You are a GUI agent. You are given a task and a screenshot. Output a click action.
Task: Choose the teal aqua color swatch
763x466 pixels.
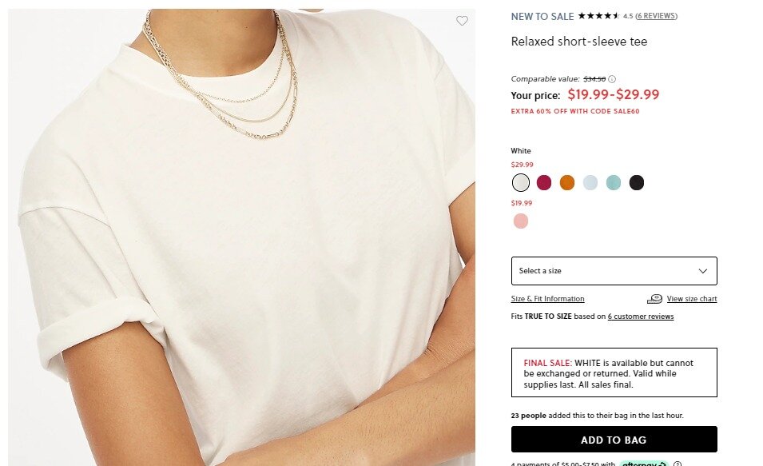[614, 183]
